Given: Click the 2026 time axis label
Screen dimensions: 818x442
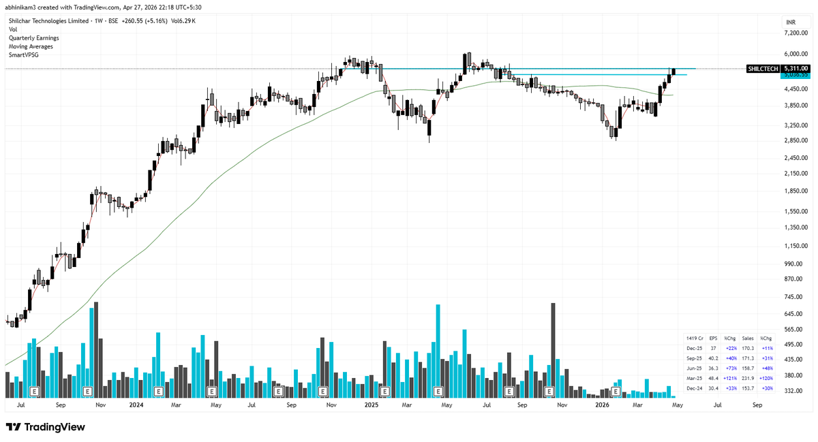Looking at the screenshot, I should tap(602, 405).
